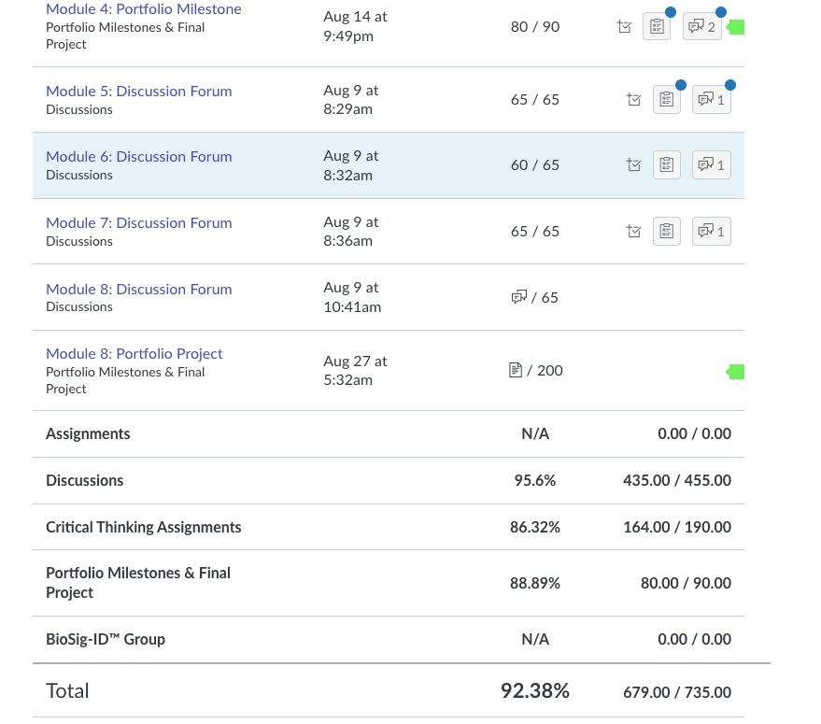
Task: View rubric icon for Module 6 discussion
Action: 666,165
